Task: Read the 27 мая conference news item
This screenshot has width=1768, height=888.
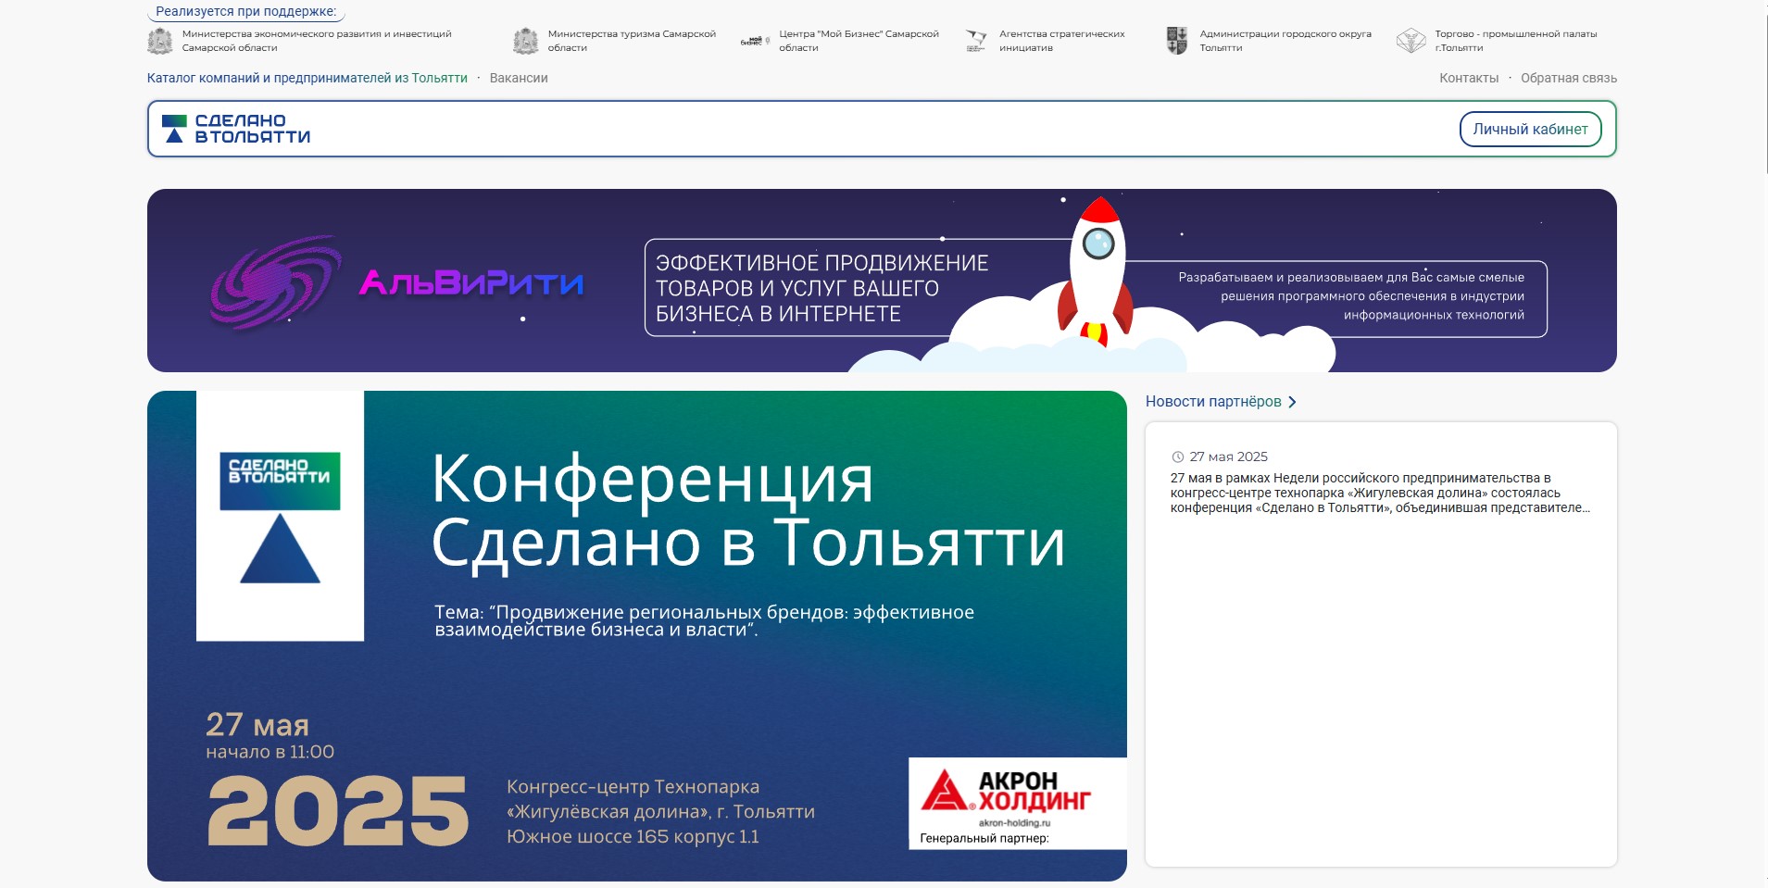Action: tap(1379, 493)
